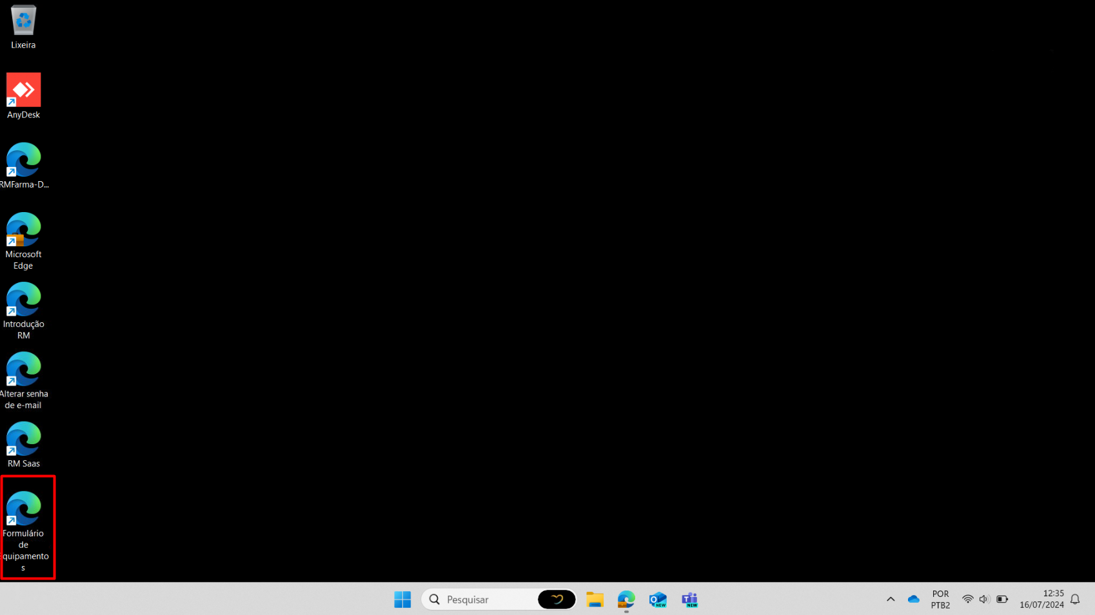Expand the hidden system tray icons

[x=891, y=600]
